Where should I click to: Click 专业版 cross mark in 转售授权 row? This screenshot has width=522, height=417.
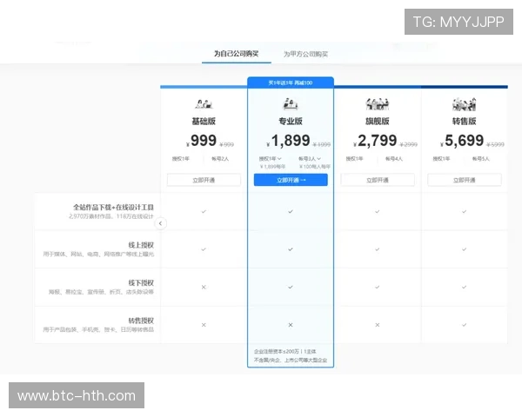pos(291,325)
